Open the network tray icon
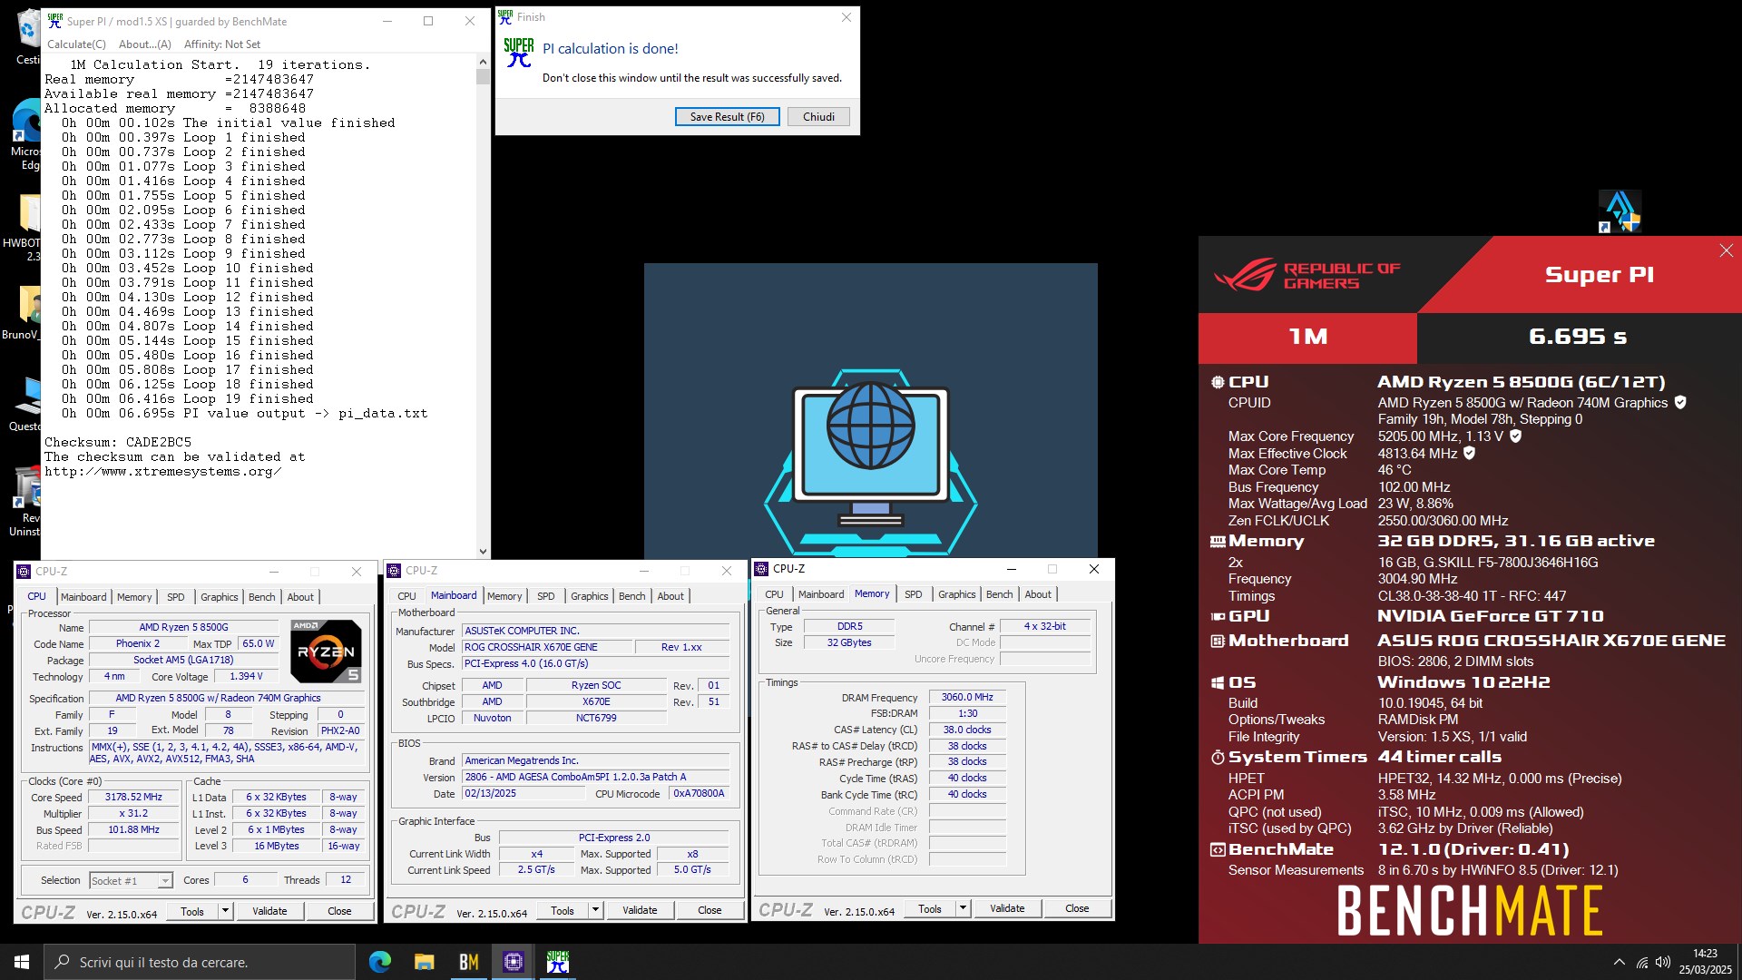This screenshot has height=980, width=1742. (1642, 962)
